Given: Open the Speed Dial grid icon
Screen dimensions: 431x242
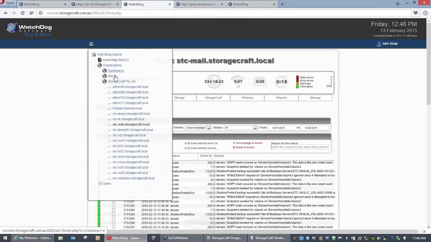Looking at the screenshot, I should (x=31, y=13).
